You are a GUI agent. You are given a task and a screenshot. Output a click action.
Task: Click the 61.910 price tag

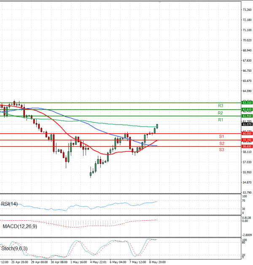pyautogui.click(x=247, y=116)
